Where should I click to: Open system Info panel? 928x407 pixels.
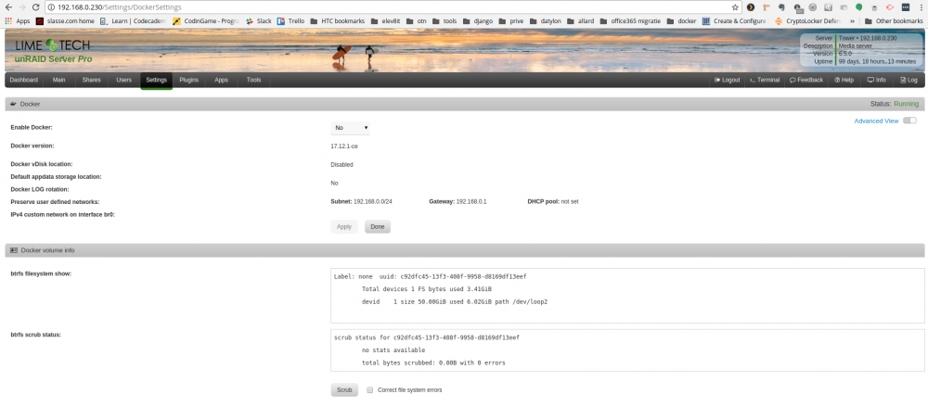pos(877,80)
